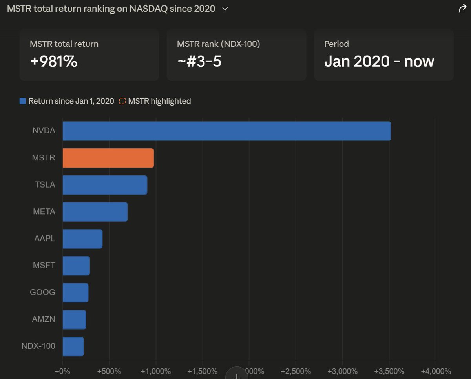Click the +1,000% axis tick
The width and height of the screenshot is (471, 379).
click(x=156, y=371)
